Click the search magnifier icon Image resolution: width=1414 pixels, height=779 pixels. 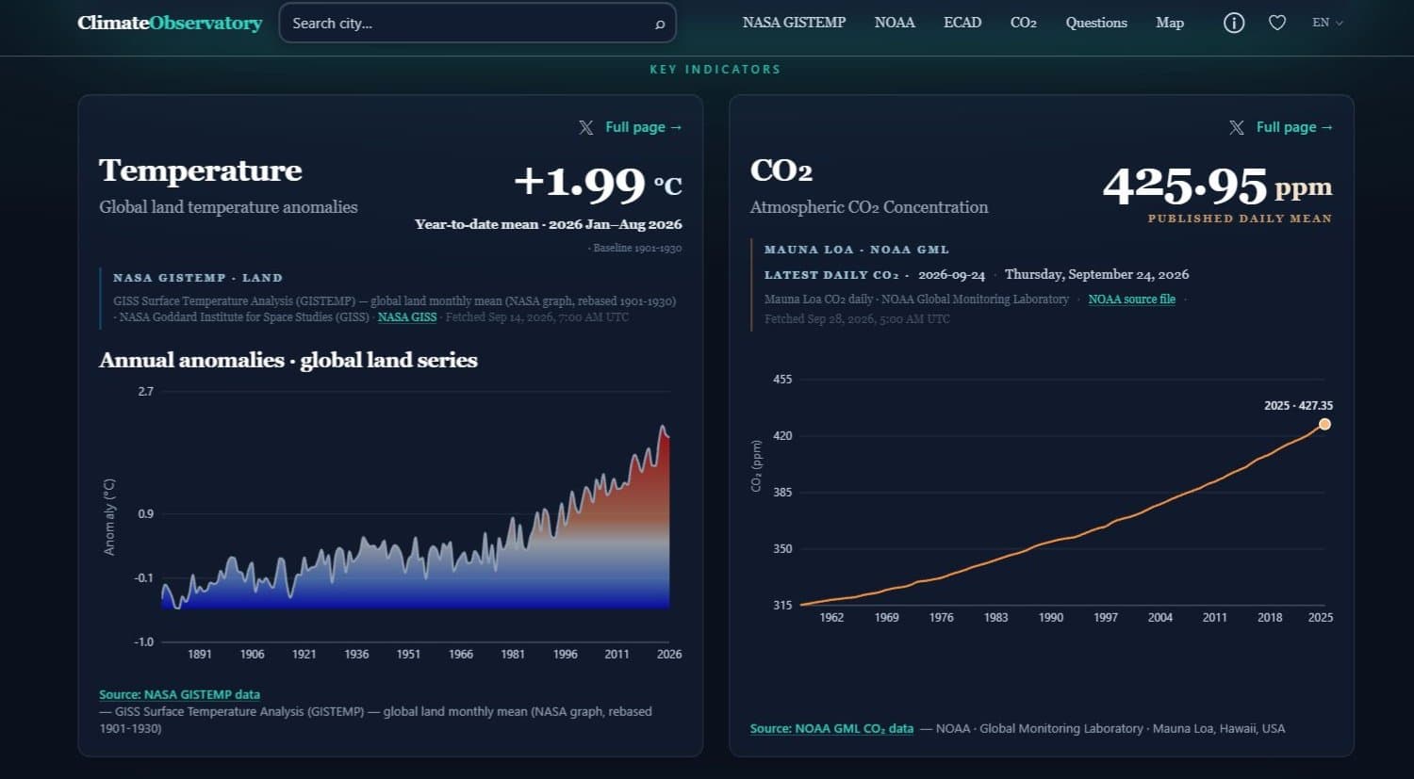(x=660, y=24)
